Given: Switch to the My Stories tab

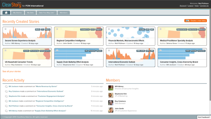Looking at the screenshot, I should tap(17, 13).
